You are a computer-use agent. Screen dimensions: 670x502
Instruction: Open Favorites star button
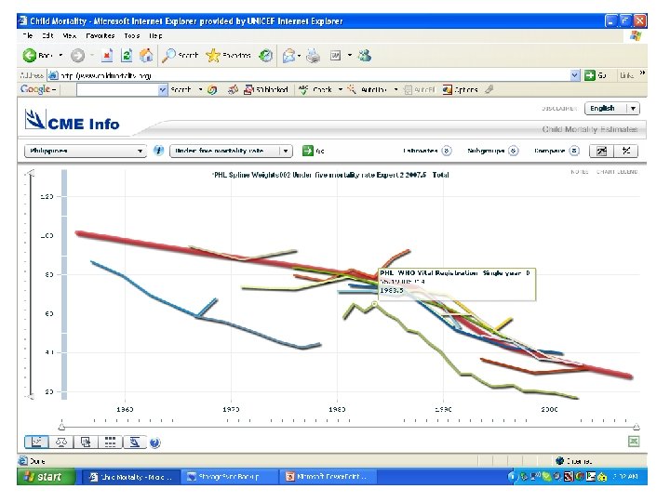[228, 56]
